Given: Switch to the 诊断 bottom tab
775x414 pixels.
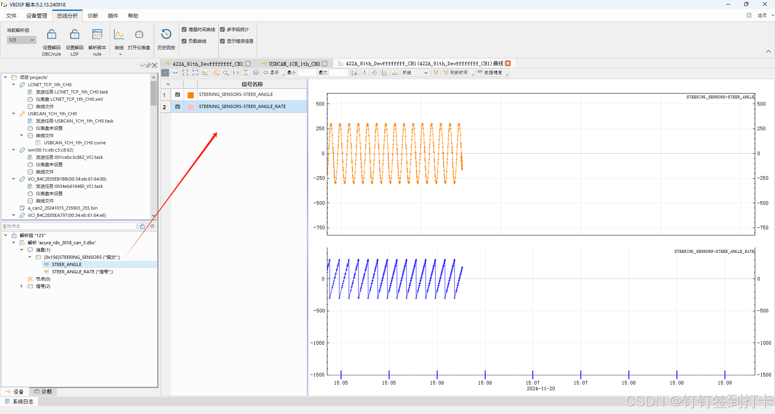Looking at the screenshot, I should 43,391.
